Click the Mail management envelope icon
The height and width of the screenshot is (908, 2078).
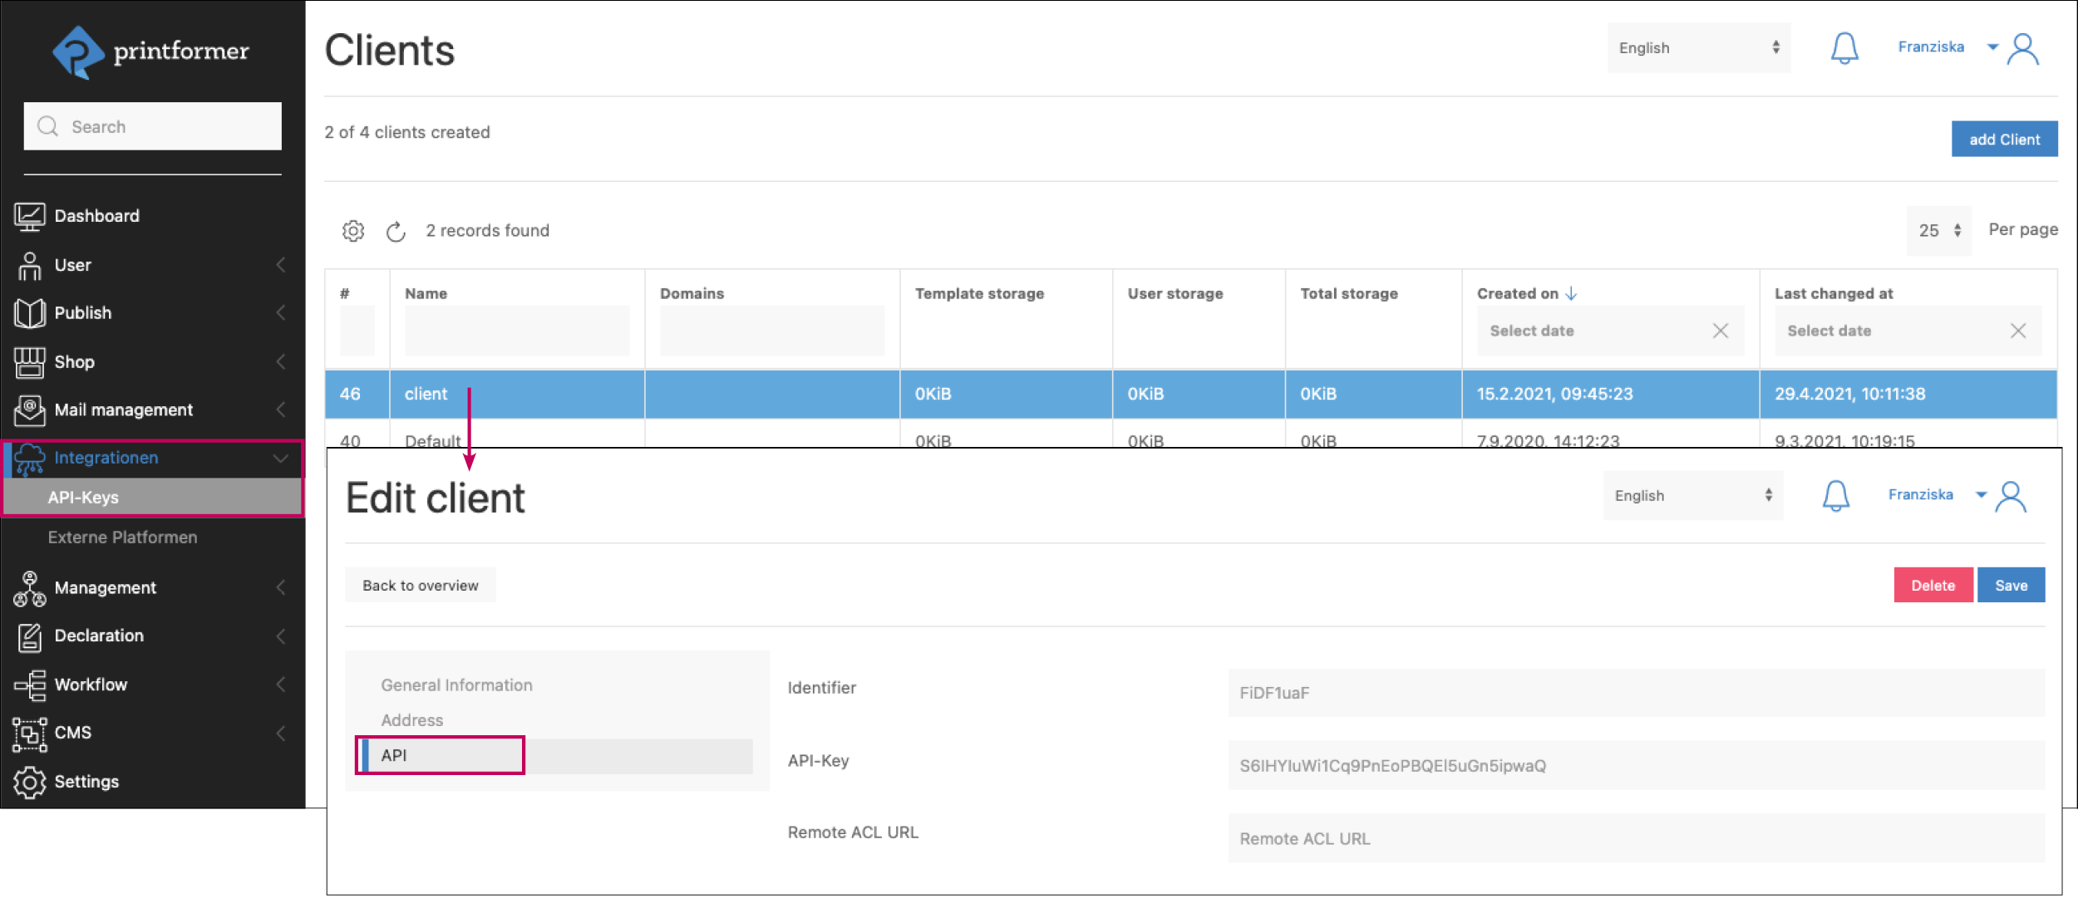point(30,410)
